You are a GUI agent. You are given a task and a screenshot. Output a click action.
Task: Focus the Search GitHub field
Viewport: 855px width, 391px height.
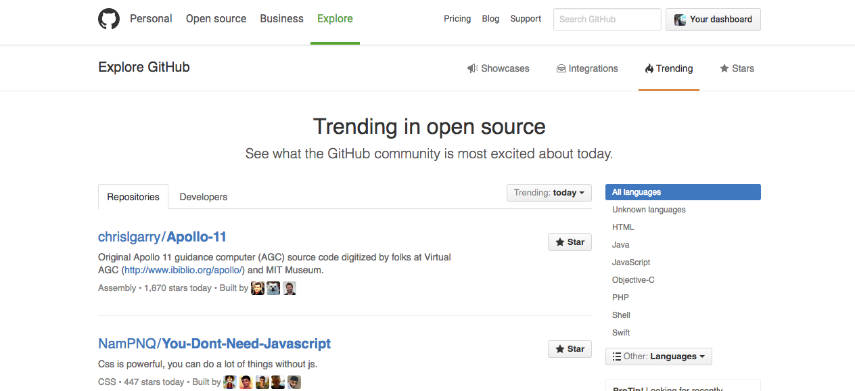tap(607, 20)
